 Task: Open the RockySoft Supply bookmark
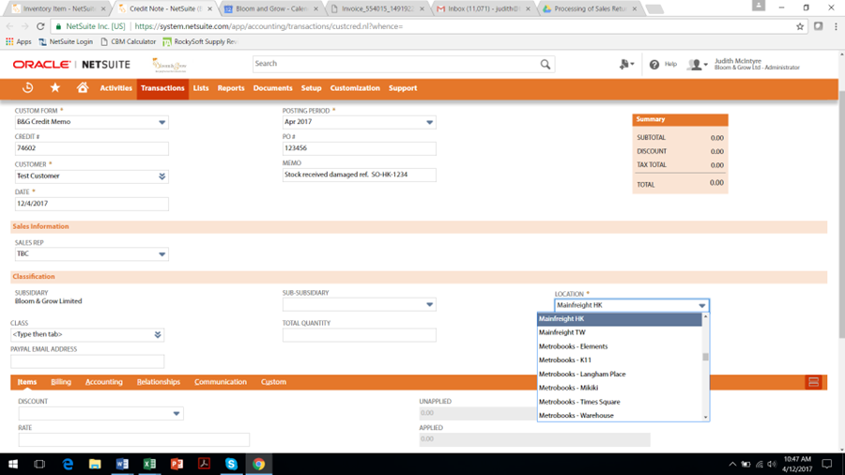(200, 41)
